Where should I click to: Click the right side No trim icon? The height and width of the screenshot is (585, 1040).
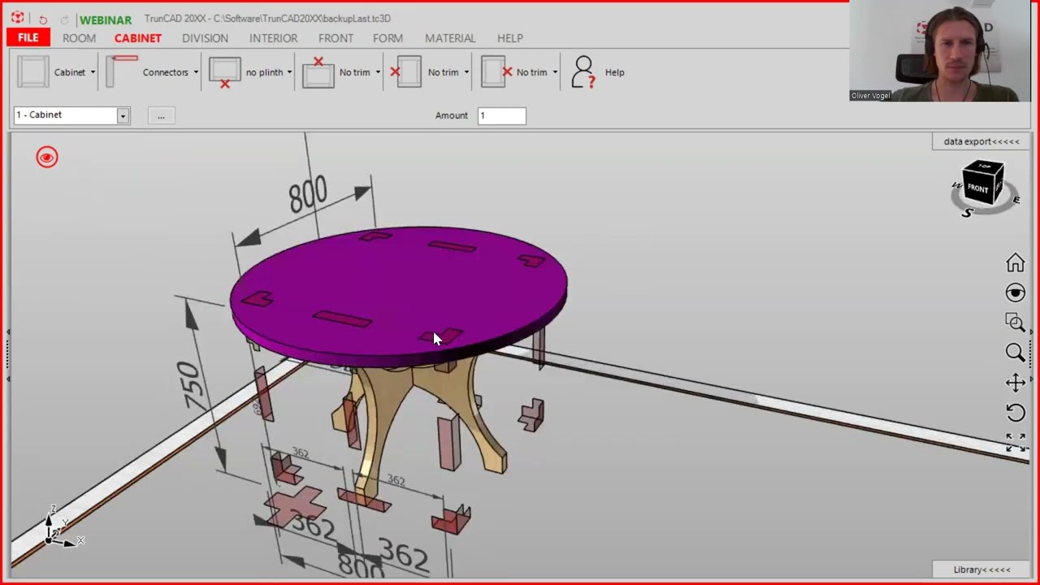click(x=496, y=72)
